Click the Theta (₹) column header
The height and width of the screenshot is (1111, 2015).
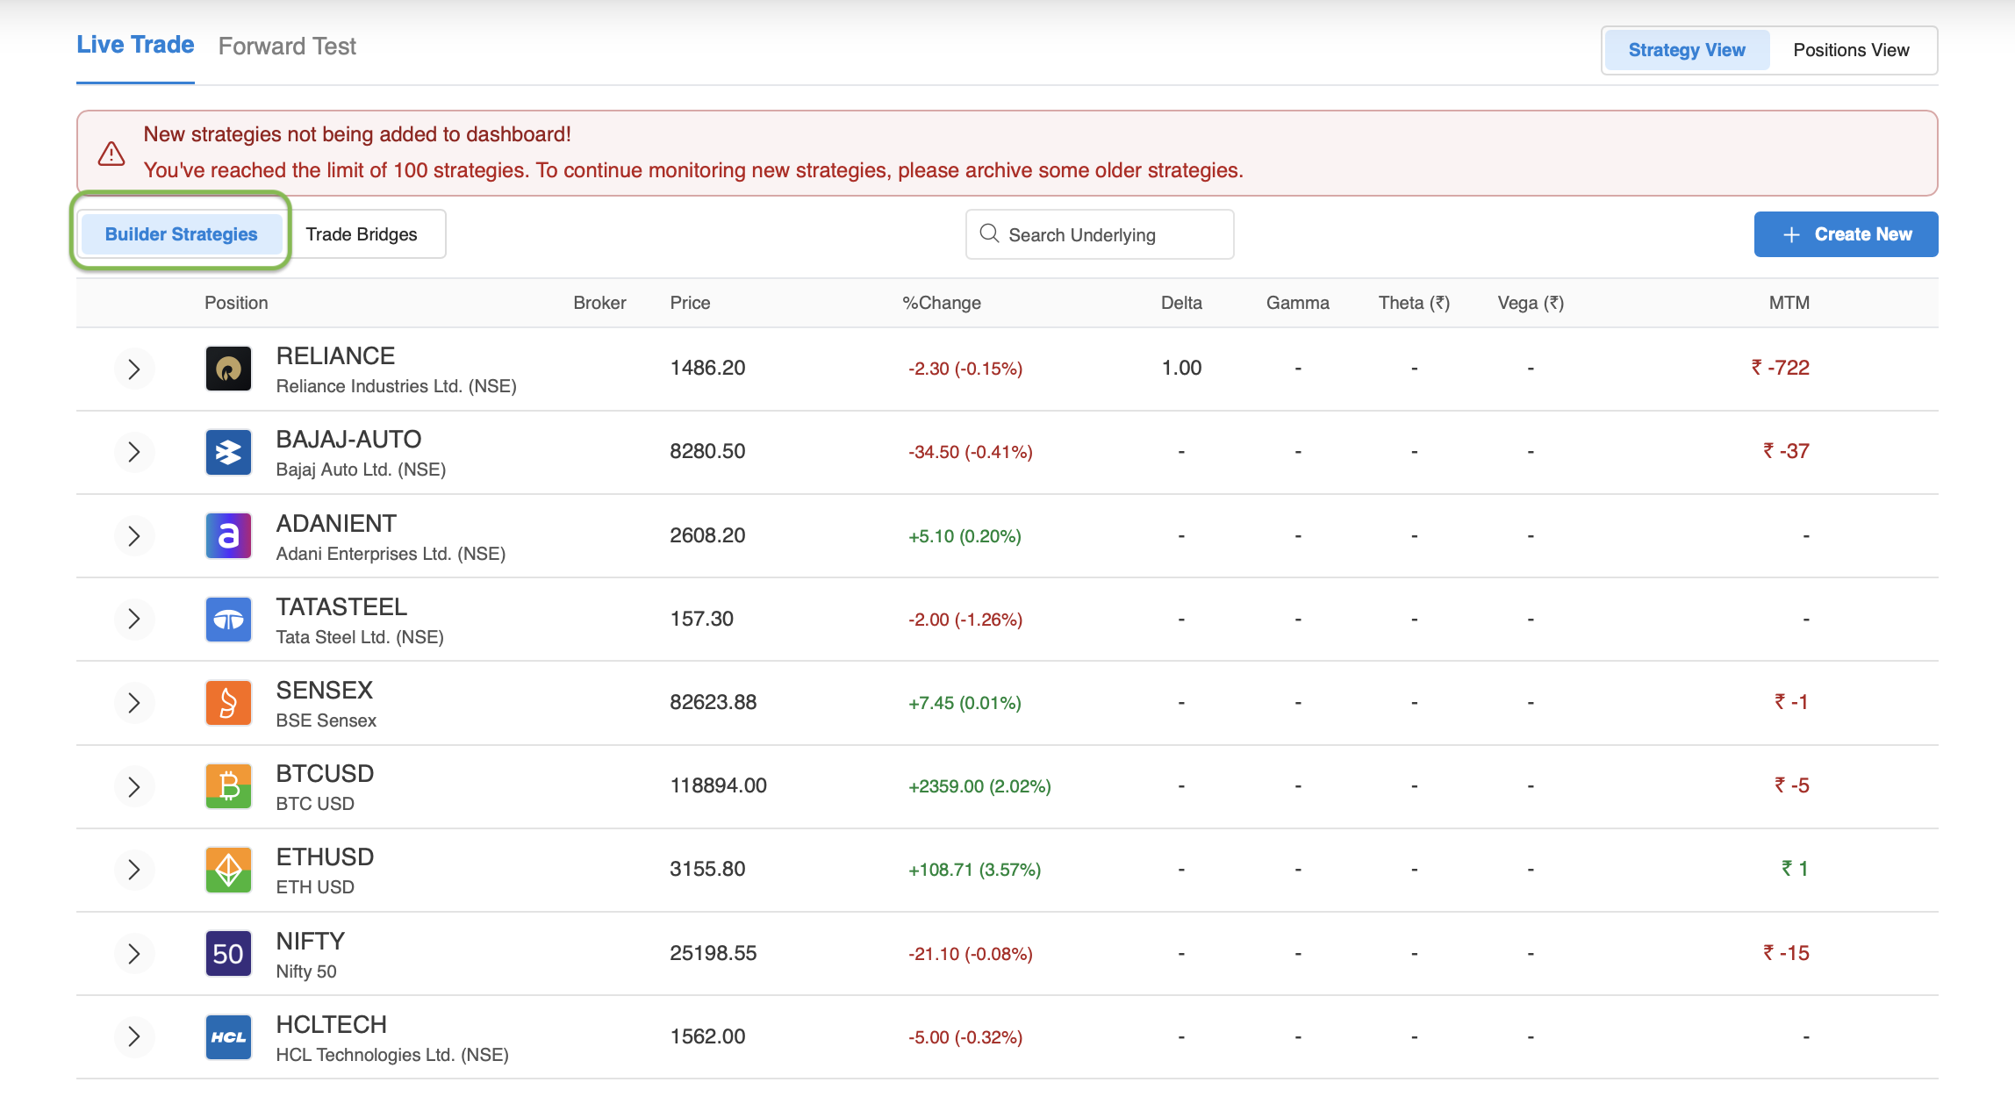tap(1414, 303)
